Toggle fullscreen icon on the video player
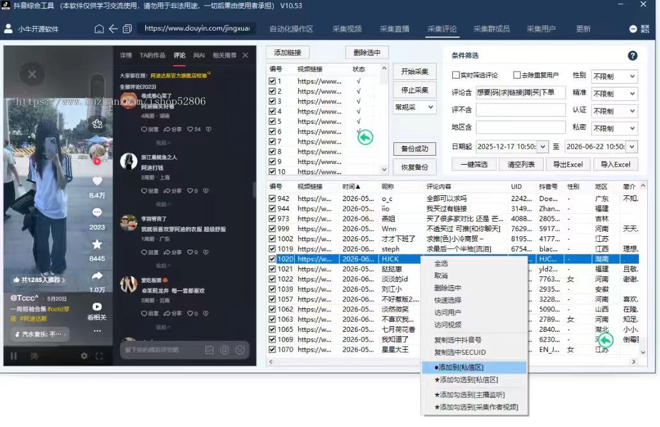 pos(99,356)
